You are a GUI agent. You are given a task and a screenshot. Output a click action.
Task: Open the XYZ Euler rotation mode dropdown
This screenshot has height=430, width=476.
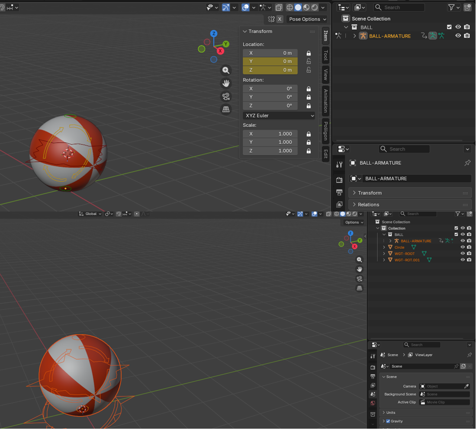point(279,116)
